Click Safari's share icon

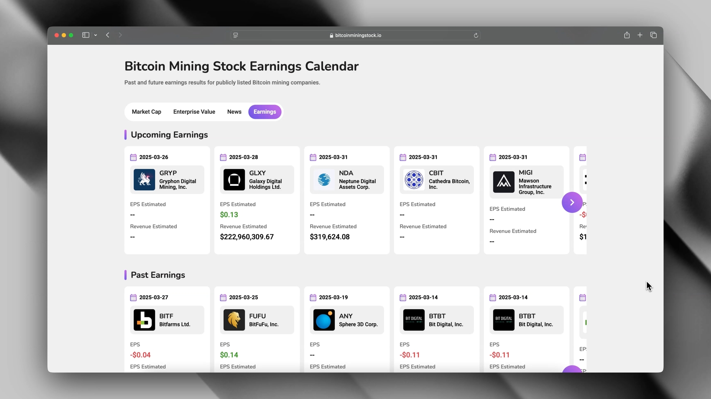pyautogui.click(x=627, y=35)
